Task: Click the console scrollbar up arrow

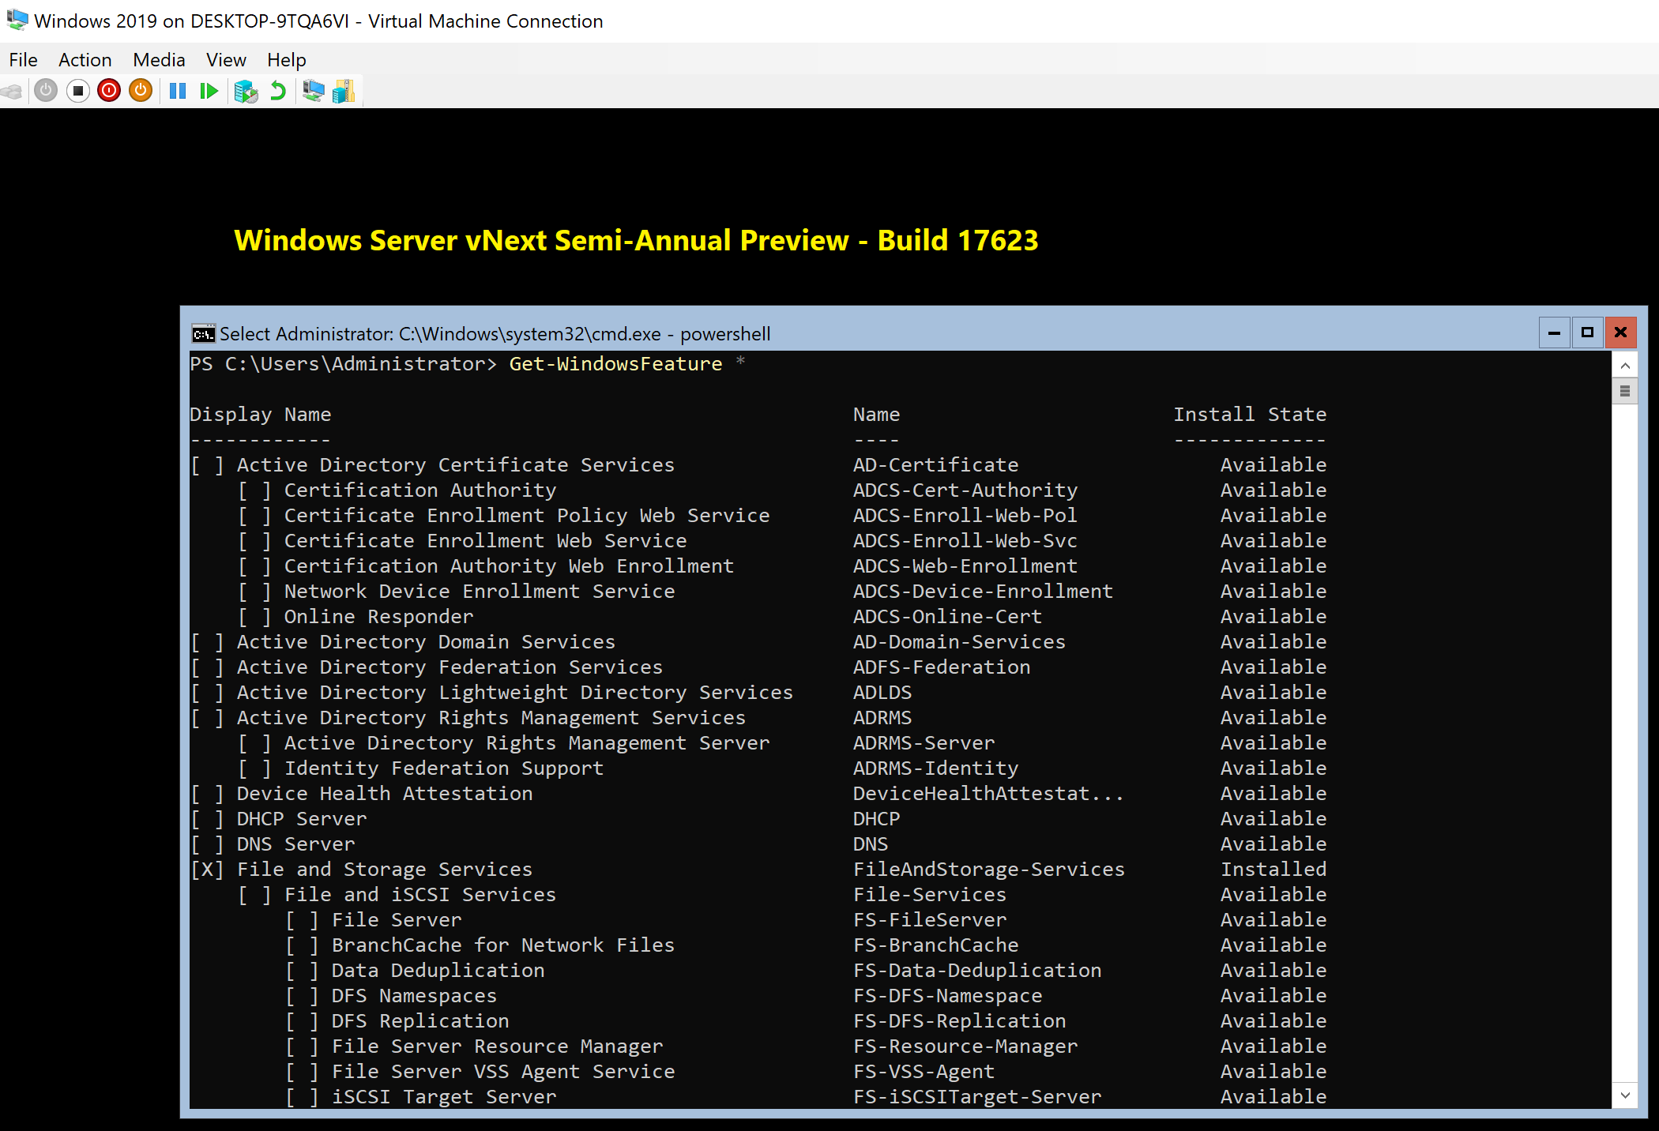Action: pyautogui.click(x=1624, y=366)
